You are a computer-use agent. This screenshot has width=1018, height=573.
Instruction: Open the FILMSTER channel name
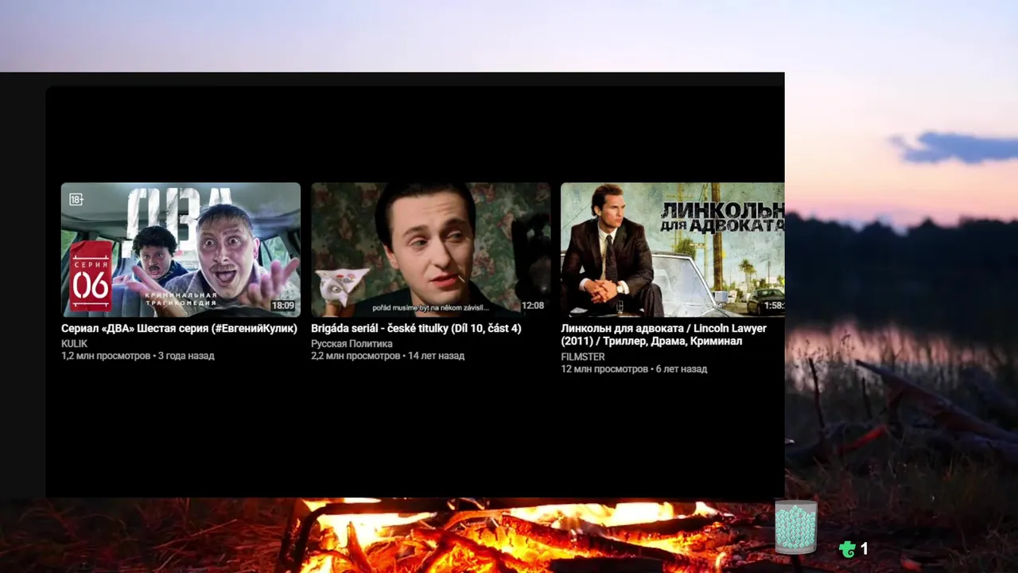[x=583, y=357]
